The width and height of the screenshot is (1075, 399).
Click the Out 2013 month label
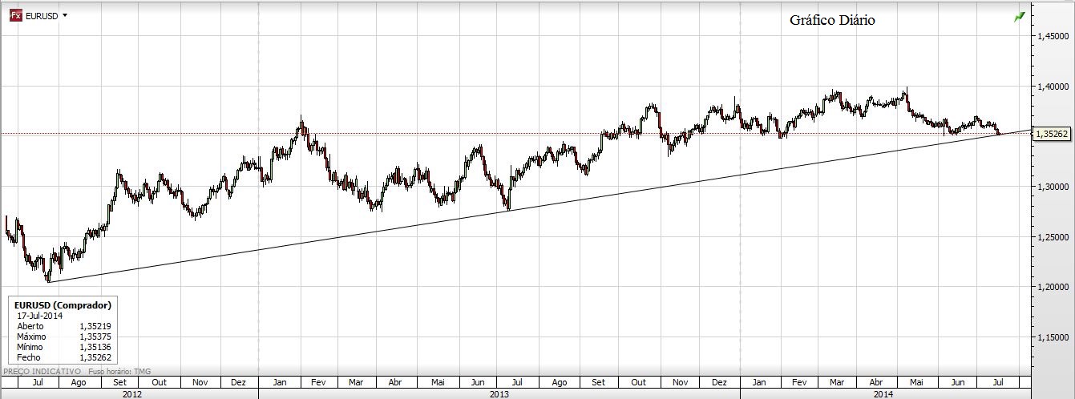639,382
